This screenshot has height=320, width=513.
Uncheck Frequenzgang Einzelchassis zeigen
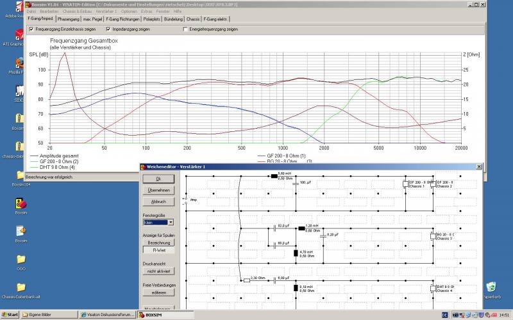click(x=31, y=29)
